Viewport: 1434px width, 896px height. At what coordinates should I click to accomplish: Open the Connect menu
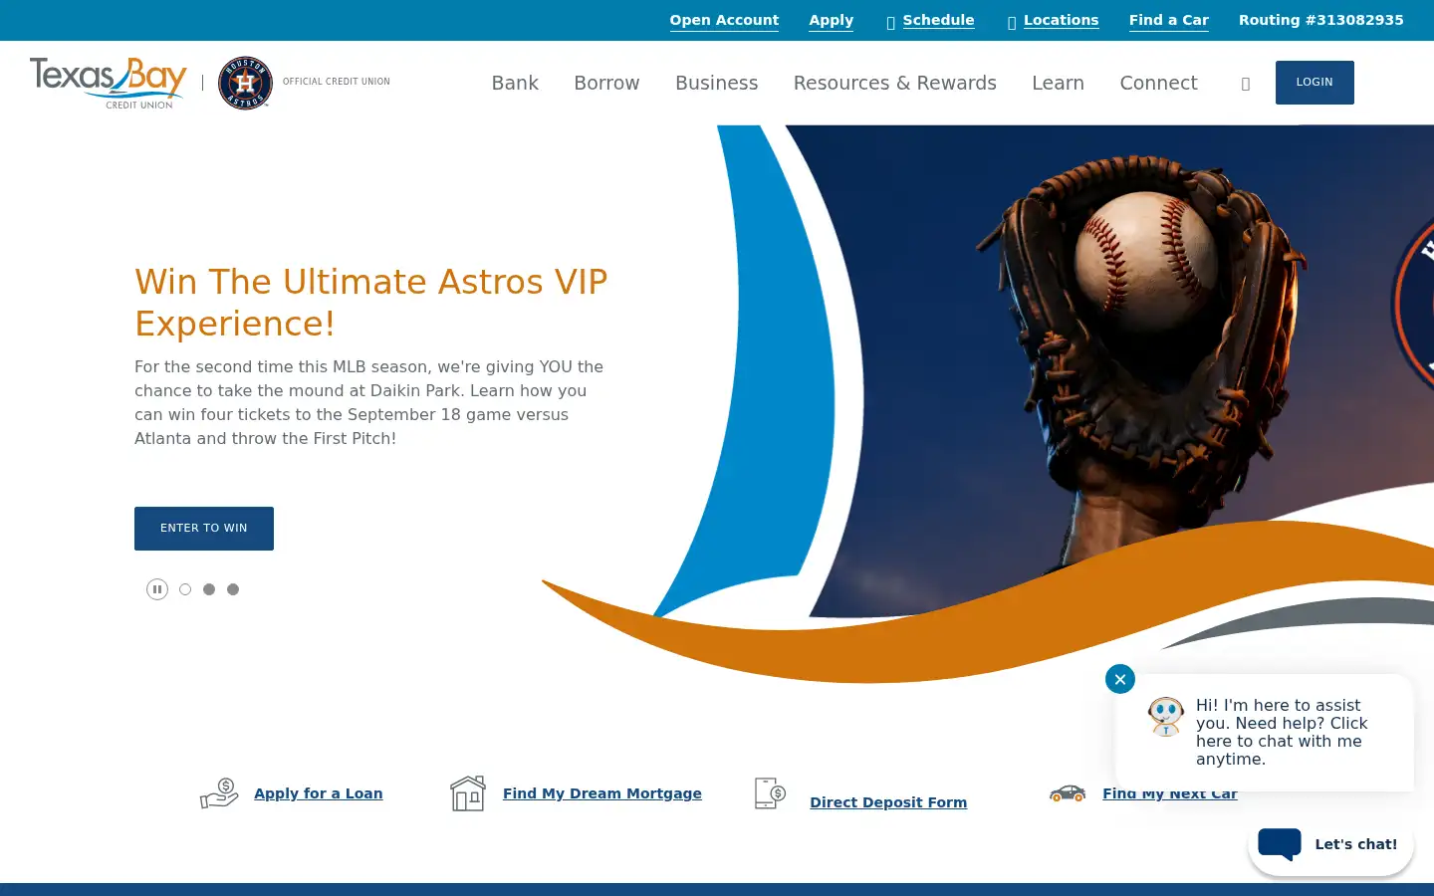coord(1158,83)
